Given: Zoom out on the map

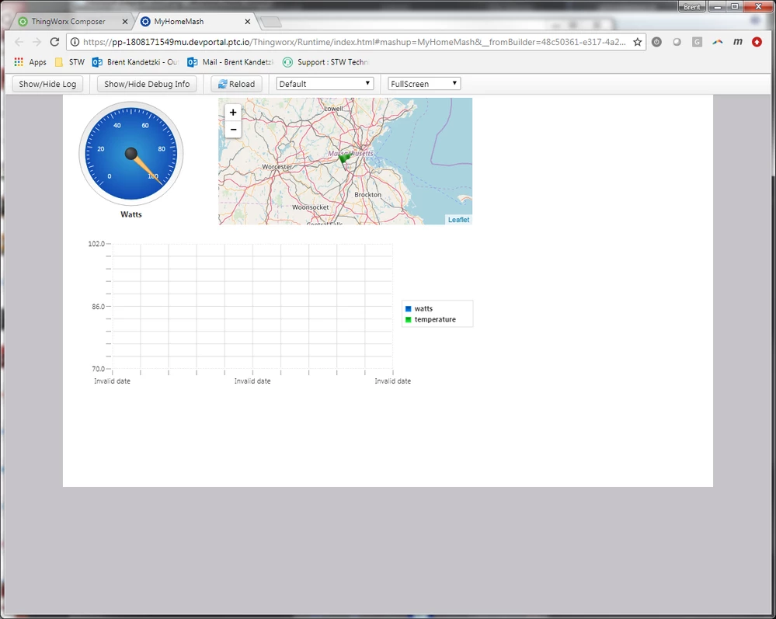Looking at the screenshot, I should coord(233,129).
